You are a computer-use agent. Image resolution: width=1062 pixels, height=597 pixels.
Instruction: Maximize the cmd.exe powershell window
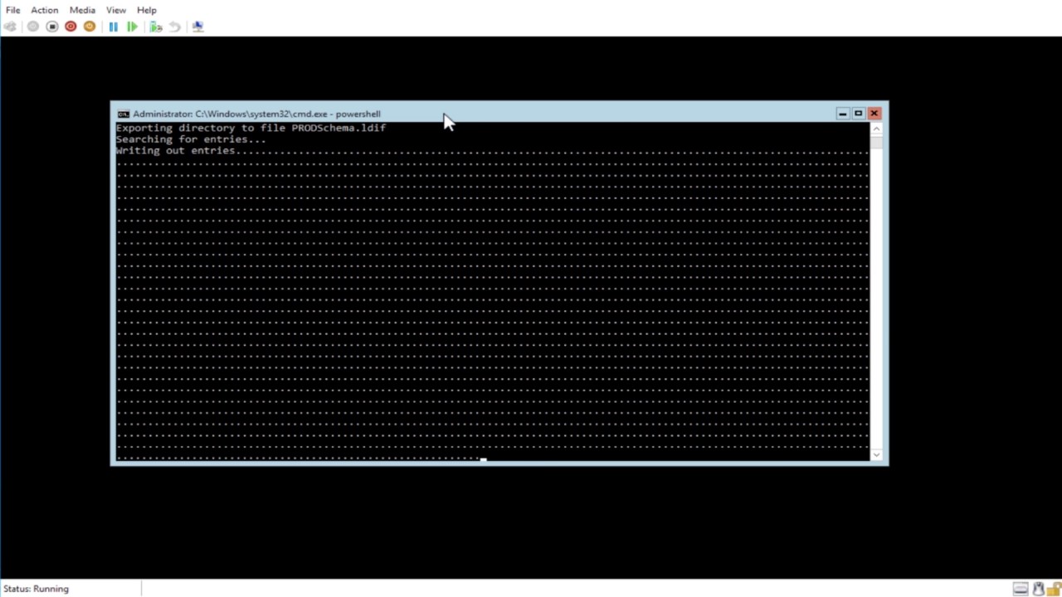(858, 114)
